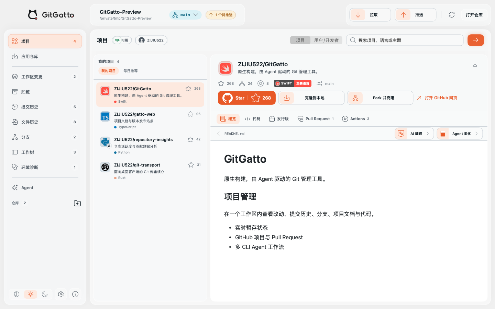Go back with README.md chevron
The image size is (495, 309).
[x=218, y=134]
